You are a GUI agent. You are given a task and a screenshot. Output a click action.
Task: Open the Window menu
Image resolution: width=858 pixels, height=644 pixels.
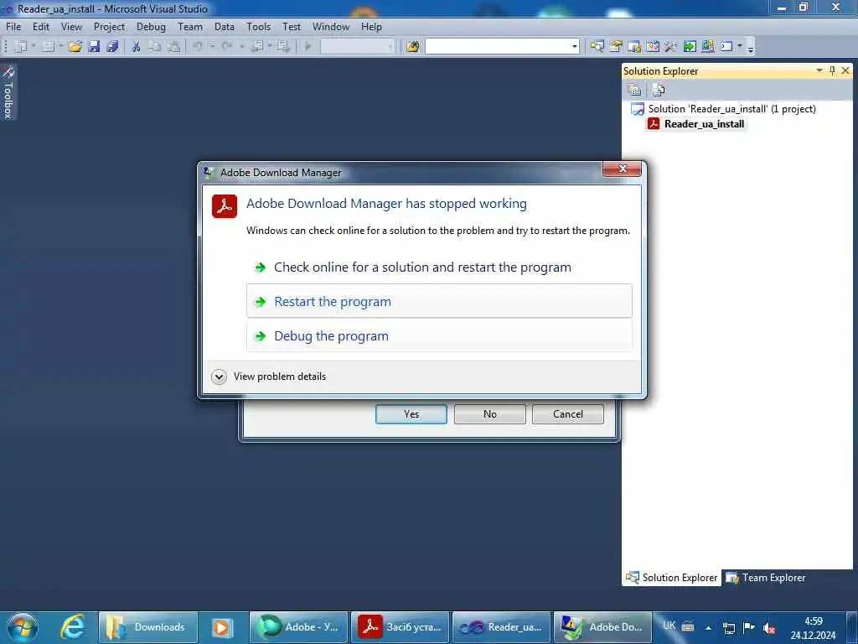pyautogui.click(x=330, y=27)
